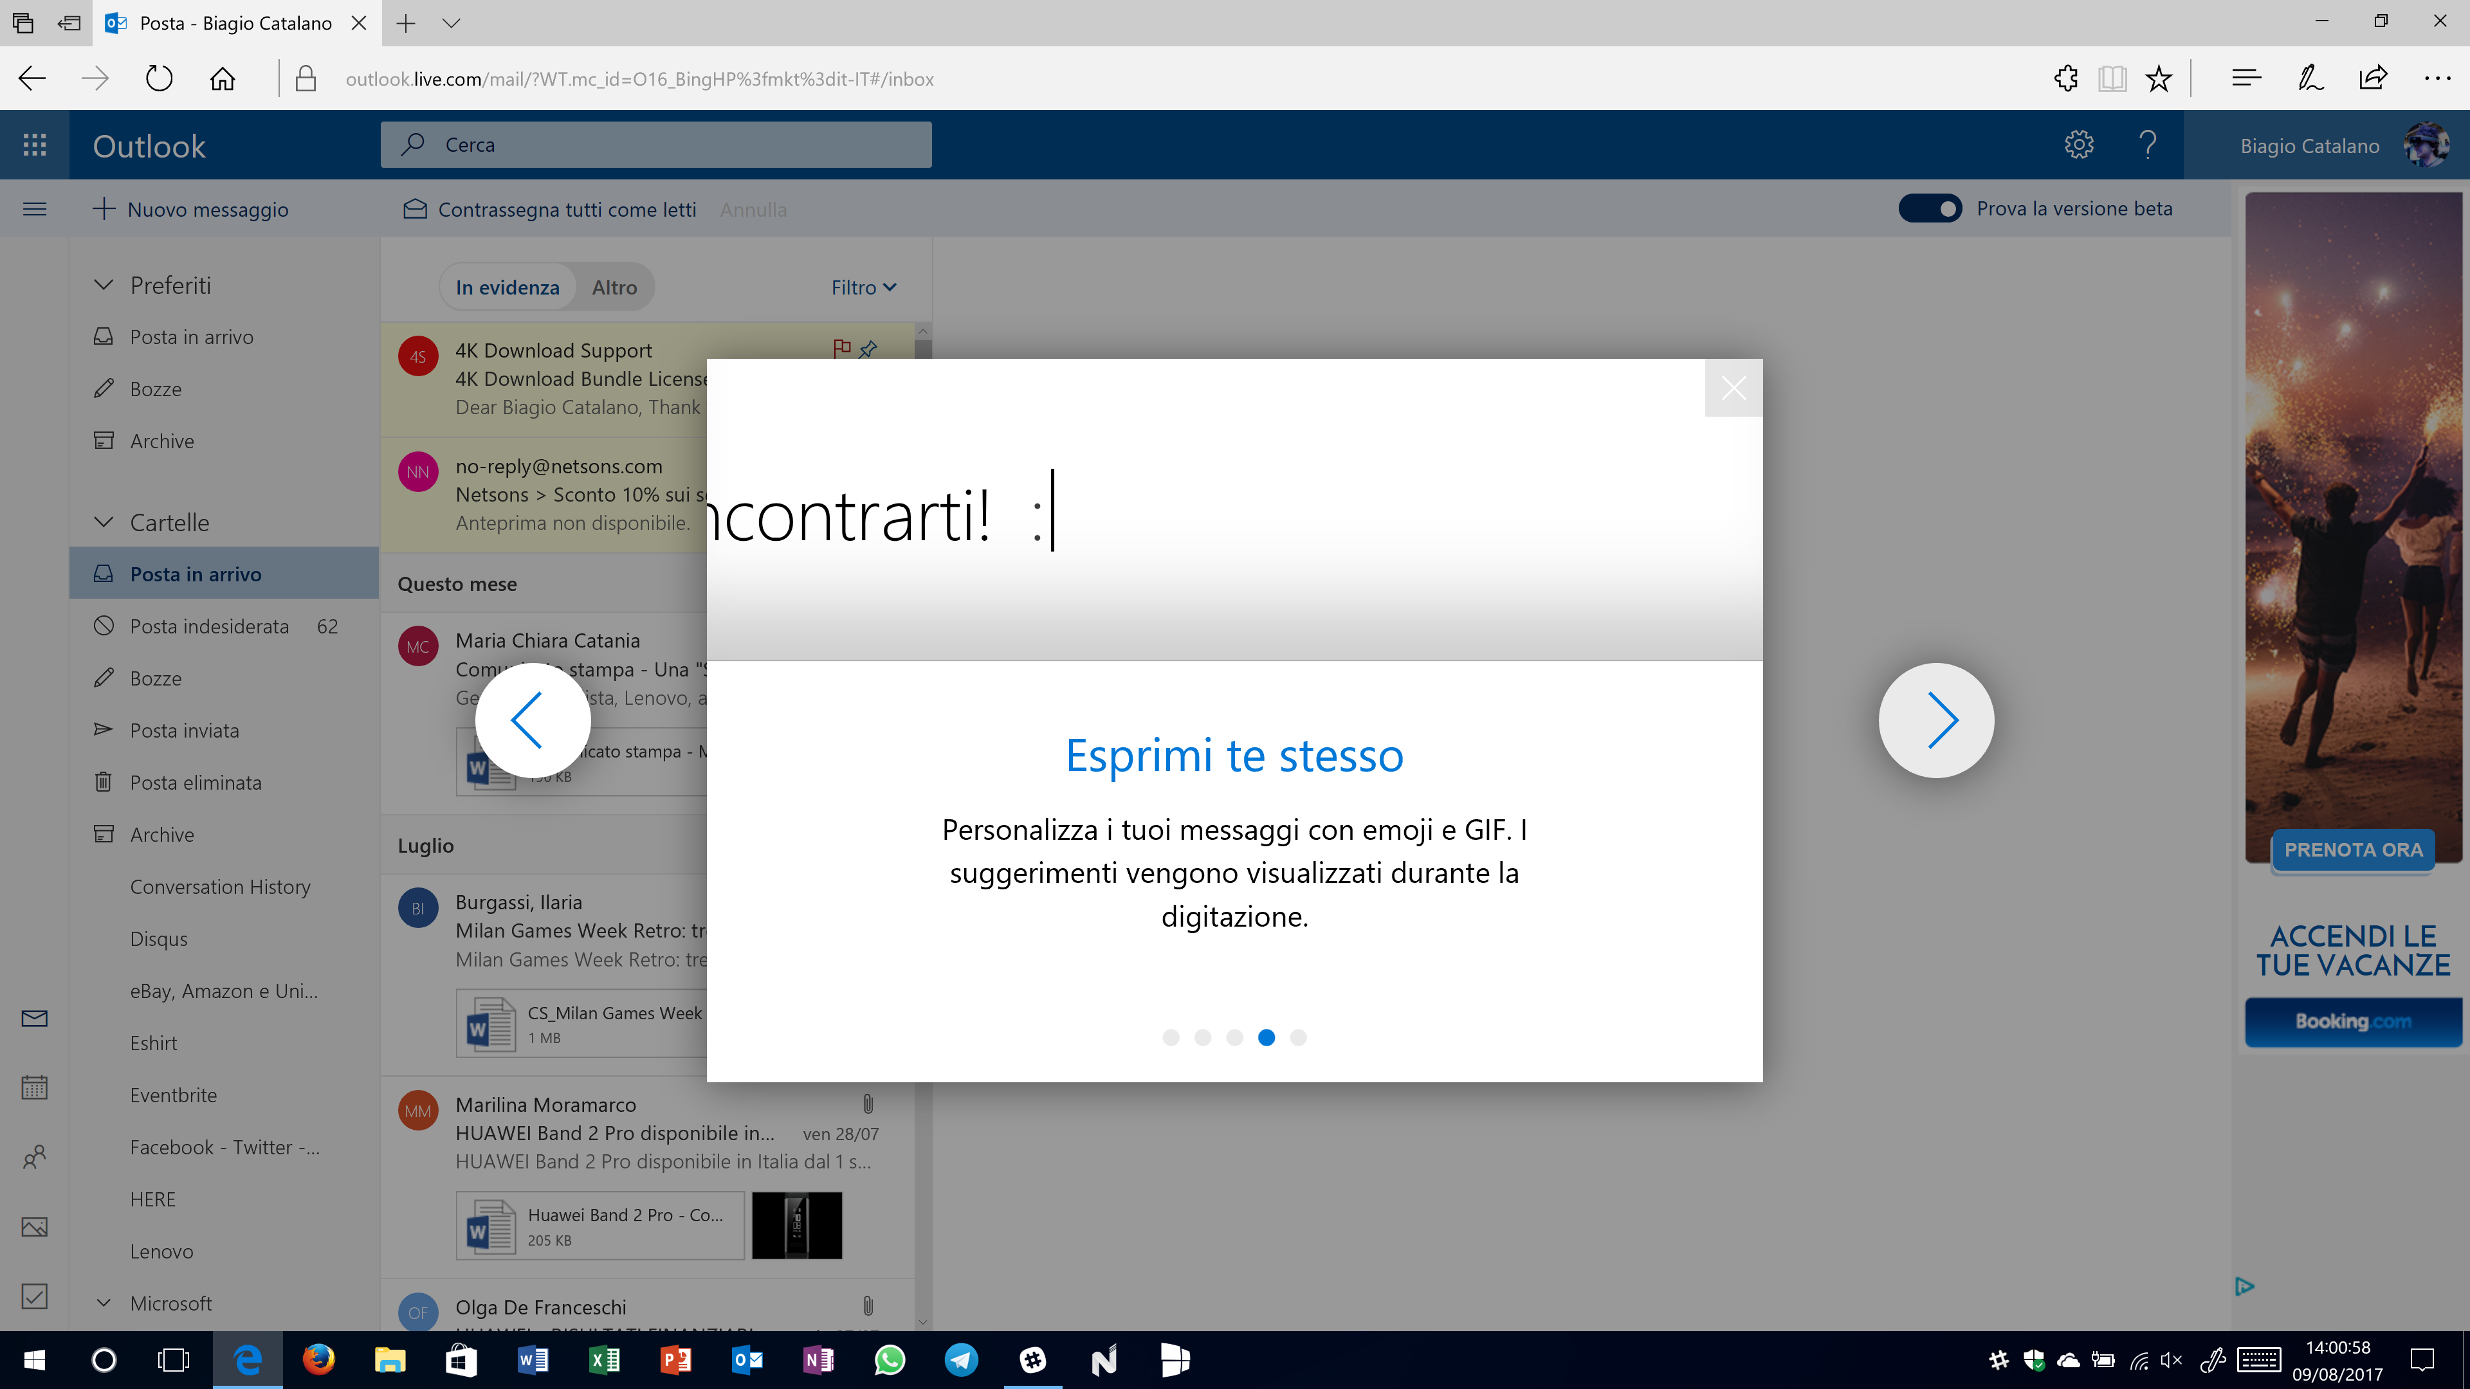The width and height of the screenshot is (2470, 1389).
Task: Launch Telegram from the taskbar
Action: click(961, 1359)
